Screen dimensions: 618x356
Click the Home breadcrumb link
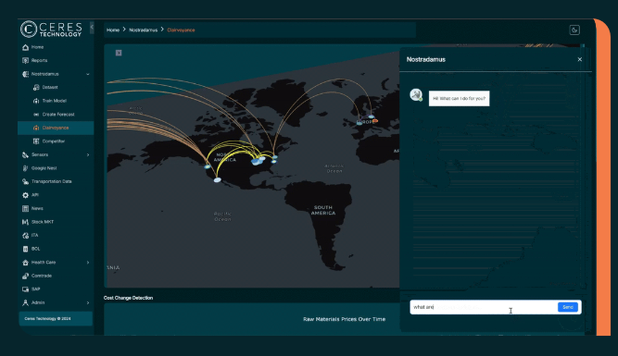pos(112,30)
